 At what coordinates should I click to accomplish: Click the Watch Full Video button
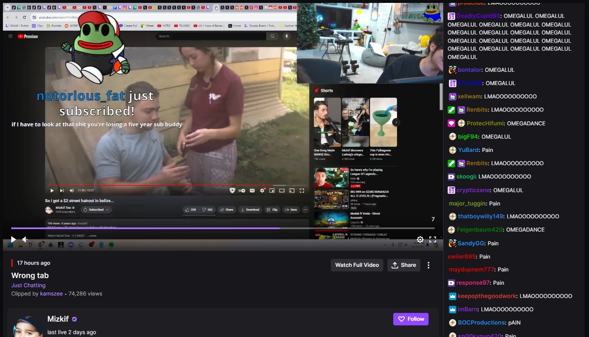pos(357,265)
